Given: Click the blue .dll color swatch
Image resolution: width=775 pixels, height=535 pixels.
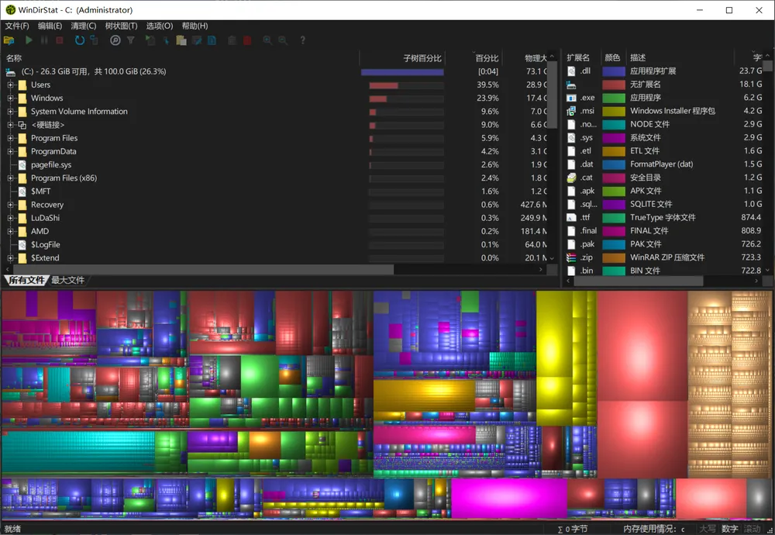Looking at the screenshot, I should [x=613, y=71].
